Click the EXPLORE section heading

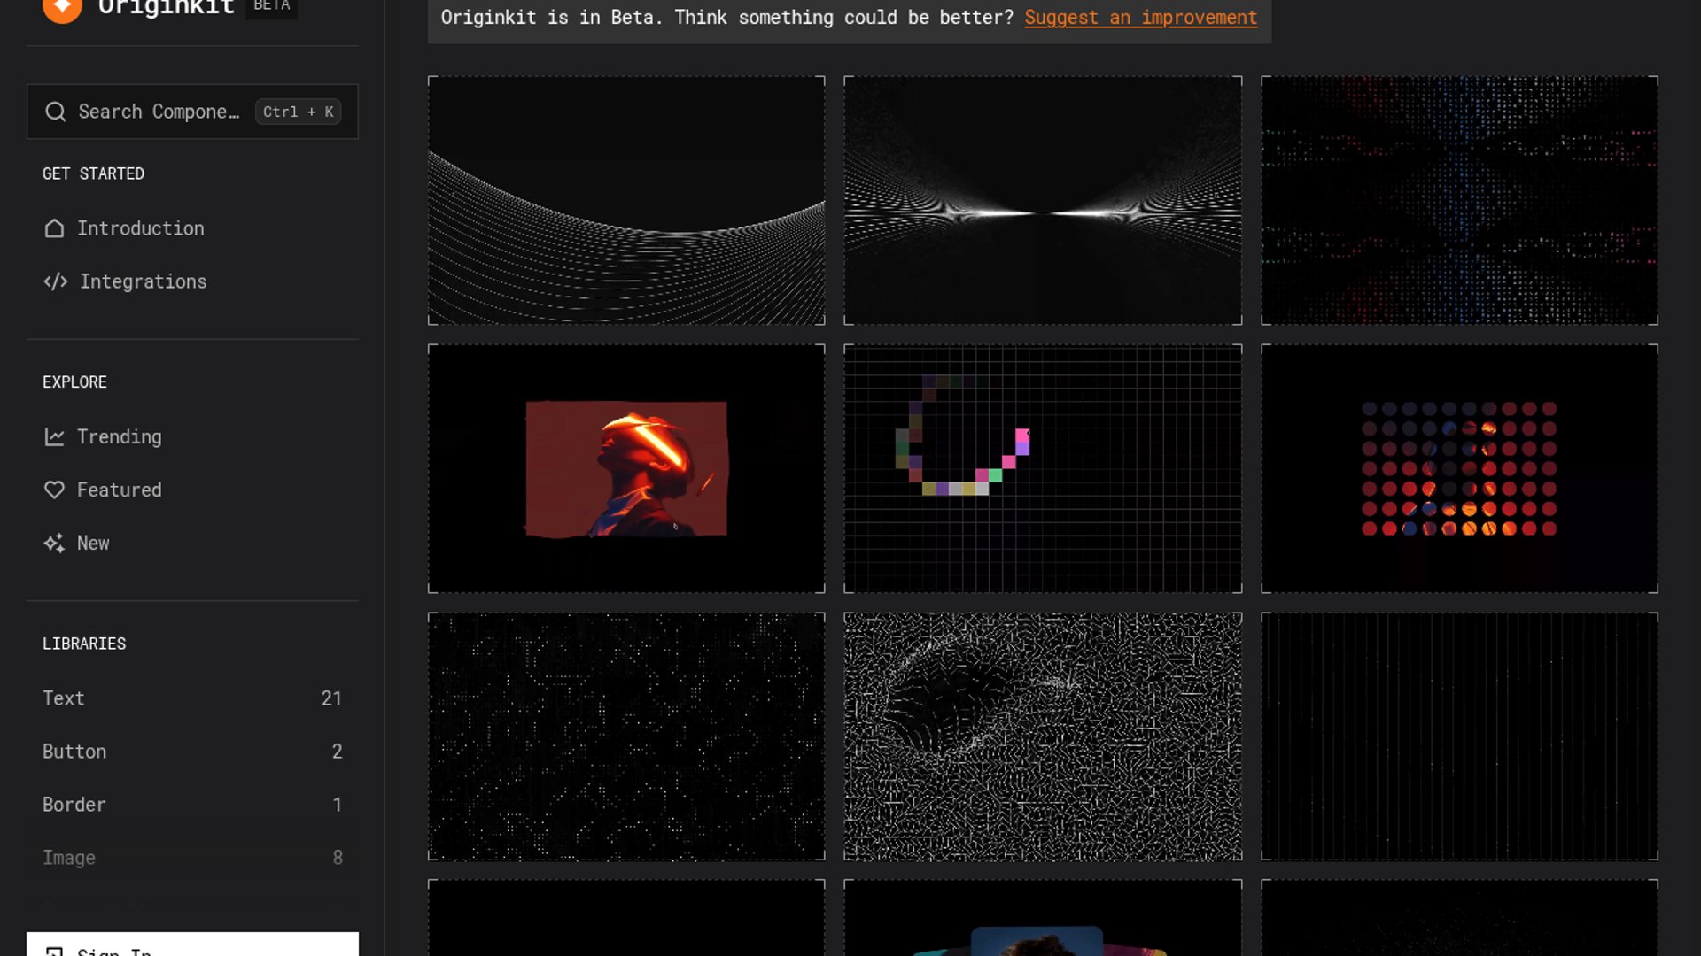pos(74,382)
